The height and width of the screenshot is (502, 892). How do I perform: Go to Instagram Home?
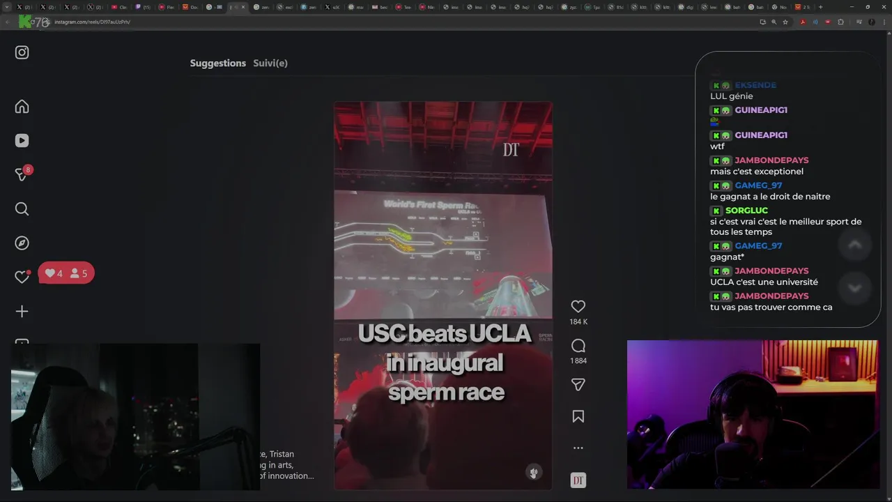point(22,106)
